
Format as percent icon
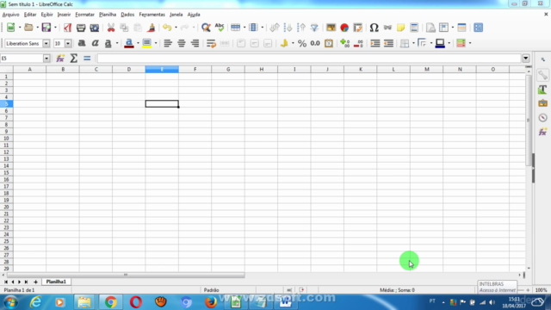click(302, 43)
